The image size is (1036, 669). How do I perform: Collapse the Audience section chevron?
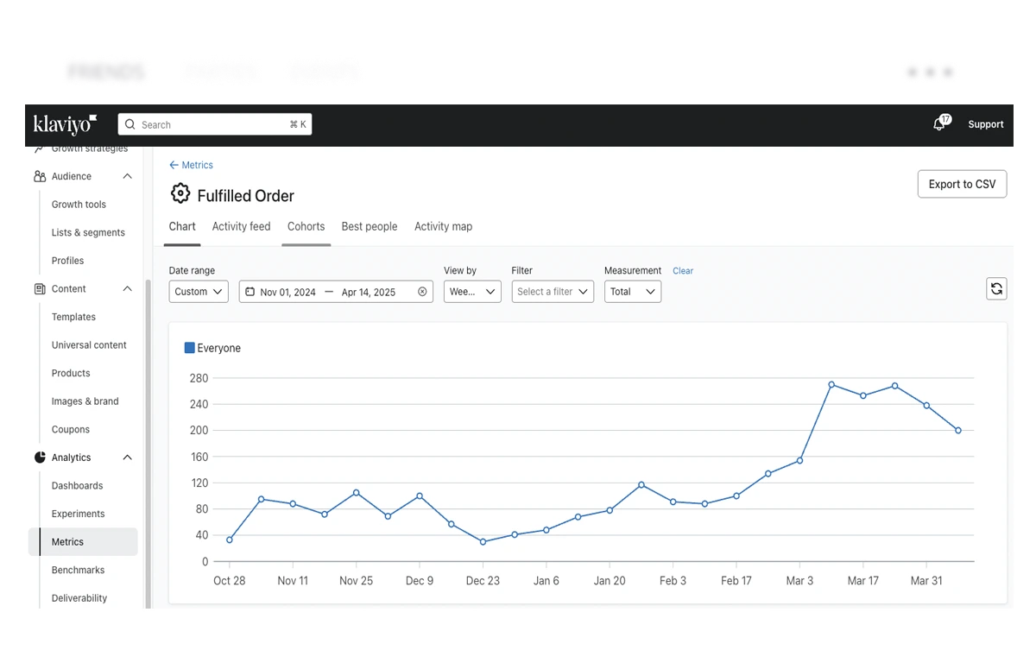click(128, 176)
